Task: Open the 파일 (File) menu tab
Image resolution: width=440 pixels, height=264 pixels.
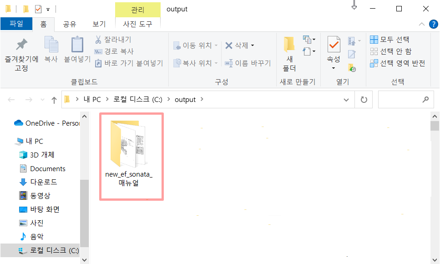Action: pos(16,24)
